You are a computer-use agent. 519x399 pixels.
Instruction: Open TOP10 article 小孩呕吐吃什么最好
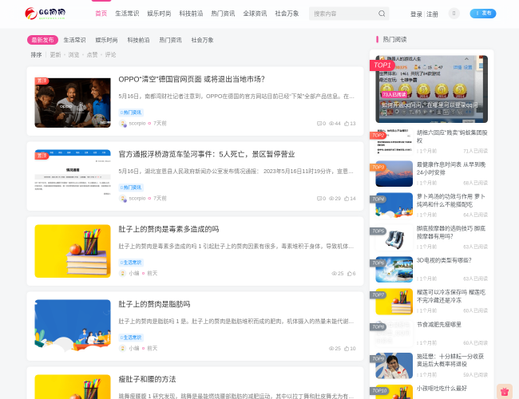coord(442,389)
